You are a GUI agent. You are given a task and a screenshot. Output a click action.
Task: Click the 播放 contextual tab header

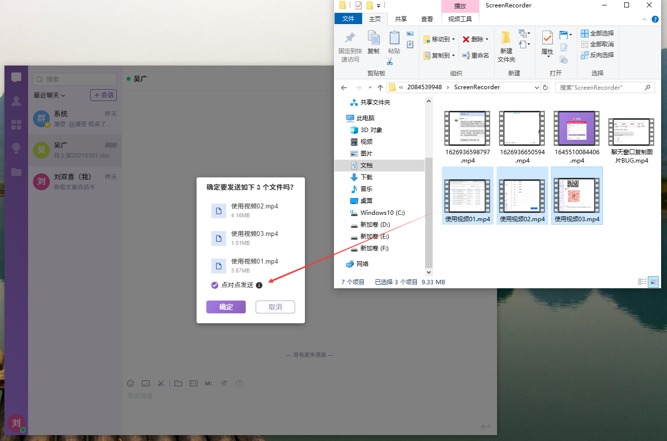click(460, 6)
